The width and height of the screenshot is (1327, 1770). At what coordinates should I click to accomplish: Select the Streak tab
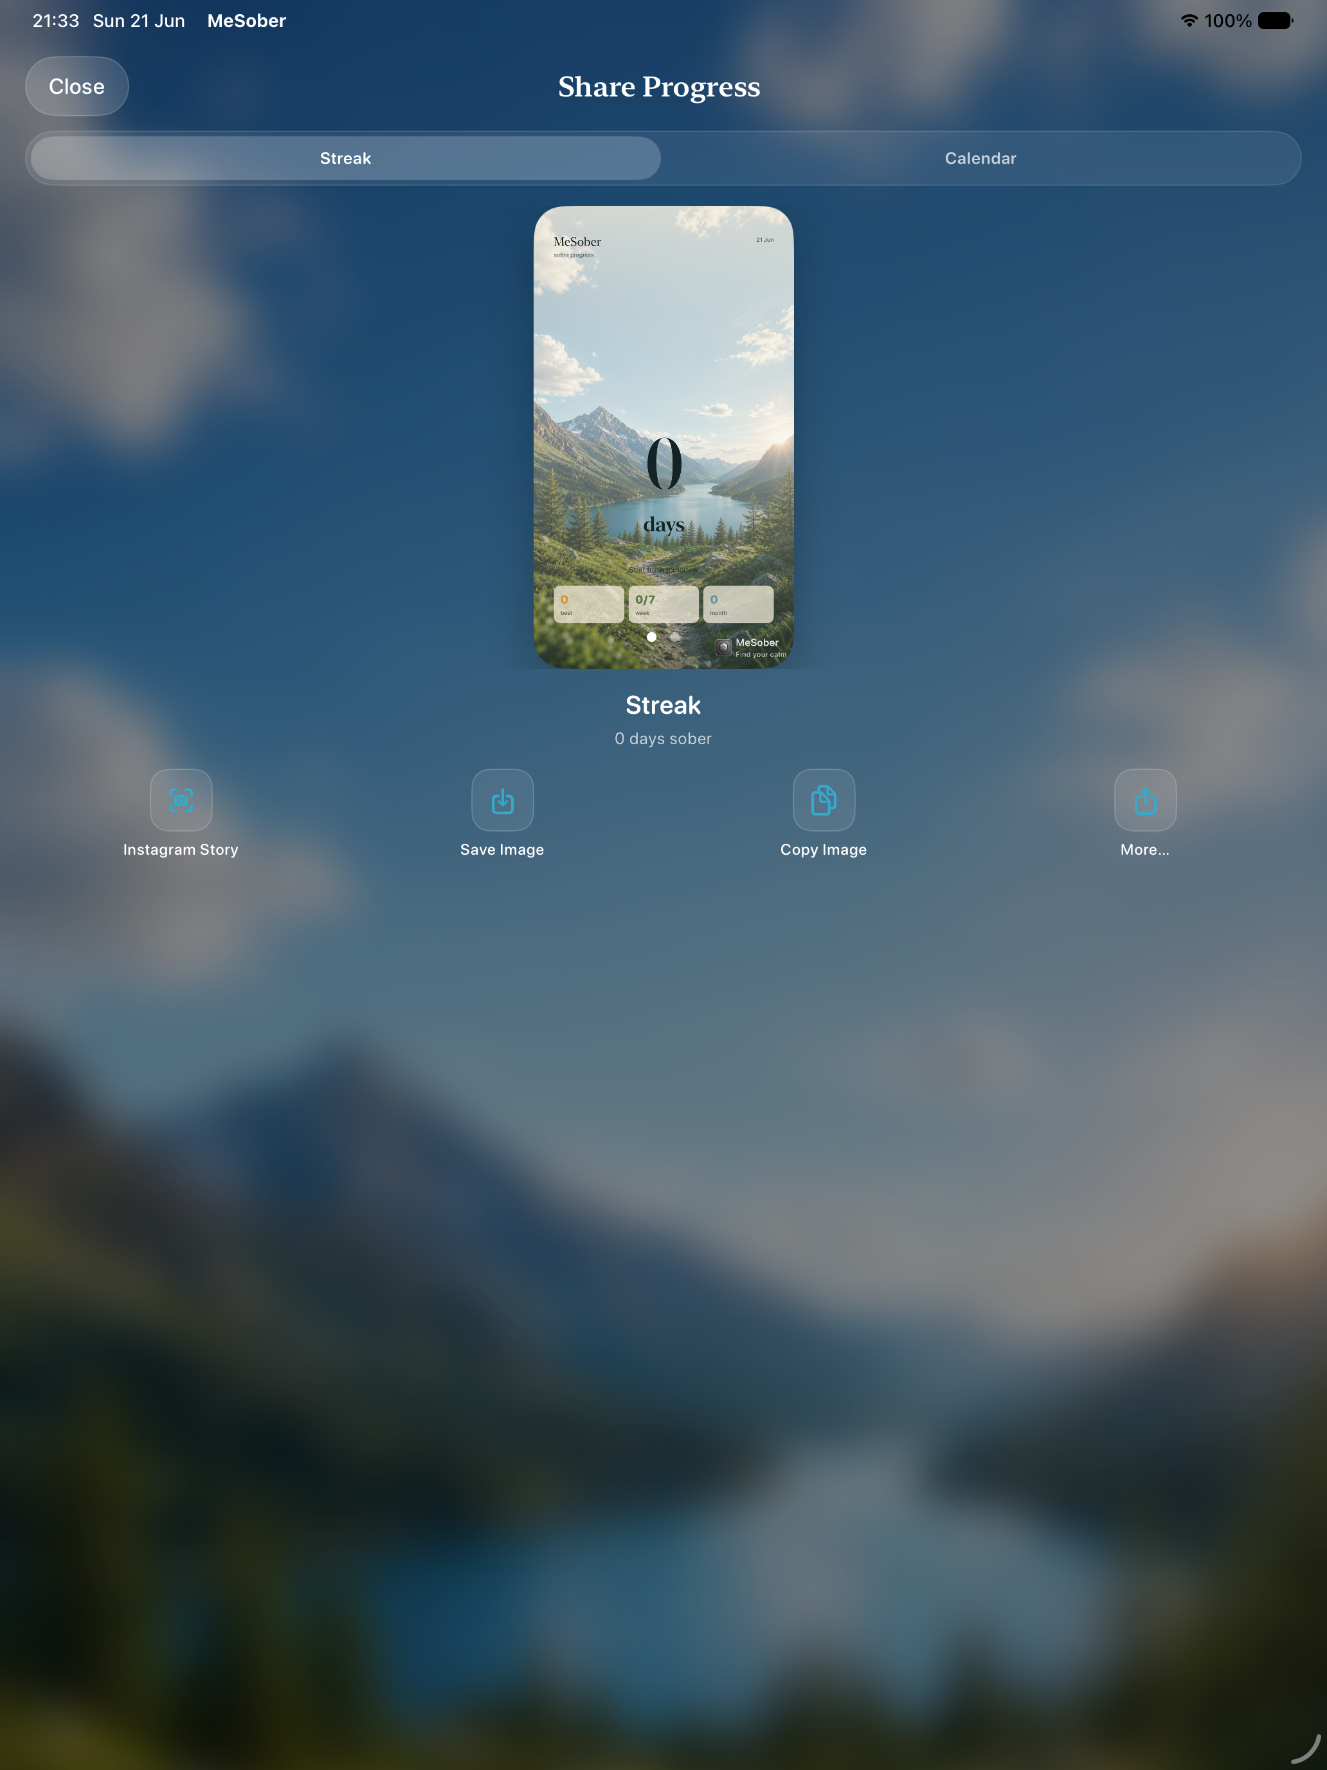point(345,158)
